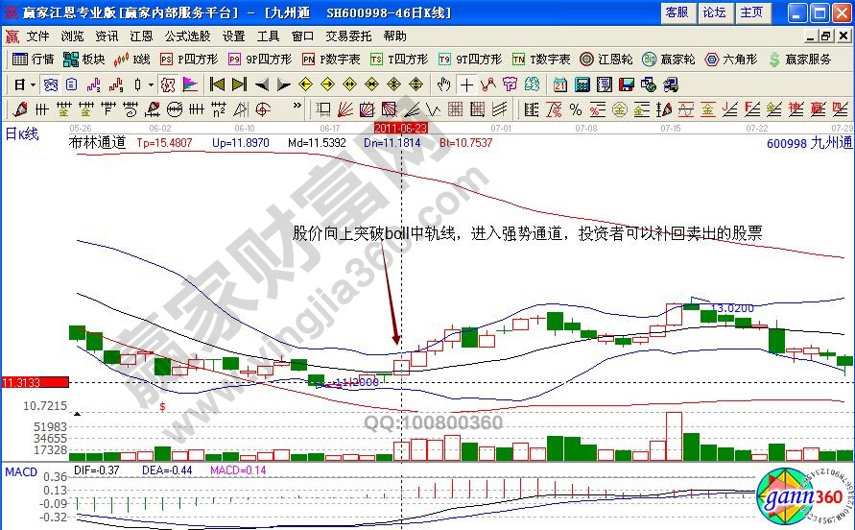This screenshot has height=530, width=855.
Task: Toggle the crosshair cursor tool
Action: (466, 84)
